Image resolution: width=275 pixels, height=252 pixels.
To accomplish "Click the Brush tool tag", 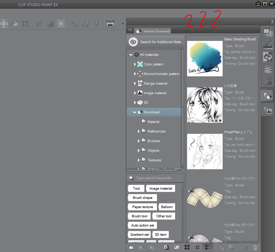I will click(140, 216).
